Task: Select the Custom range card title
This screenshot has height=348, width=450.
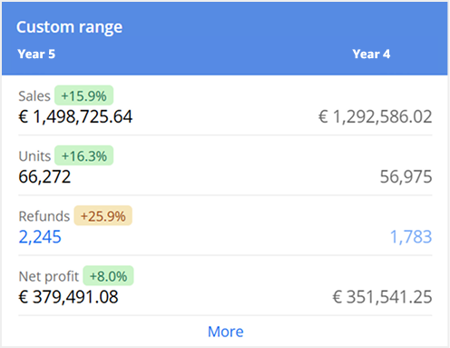Action: 70,27
